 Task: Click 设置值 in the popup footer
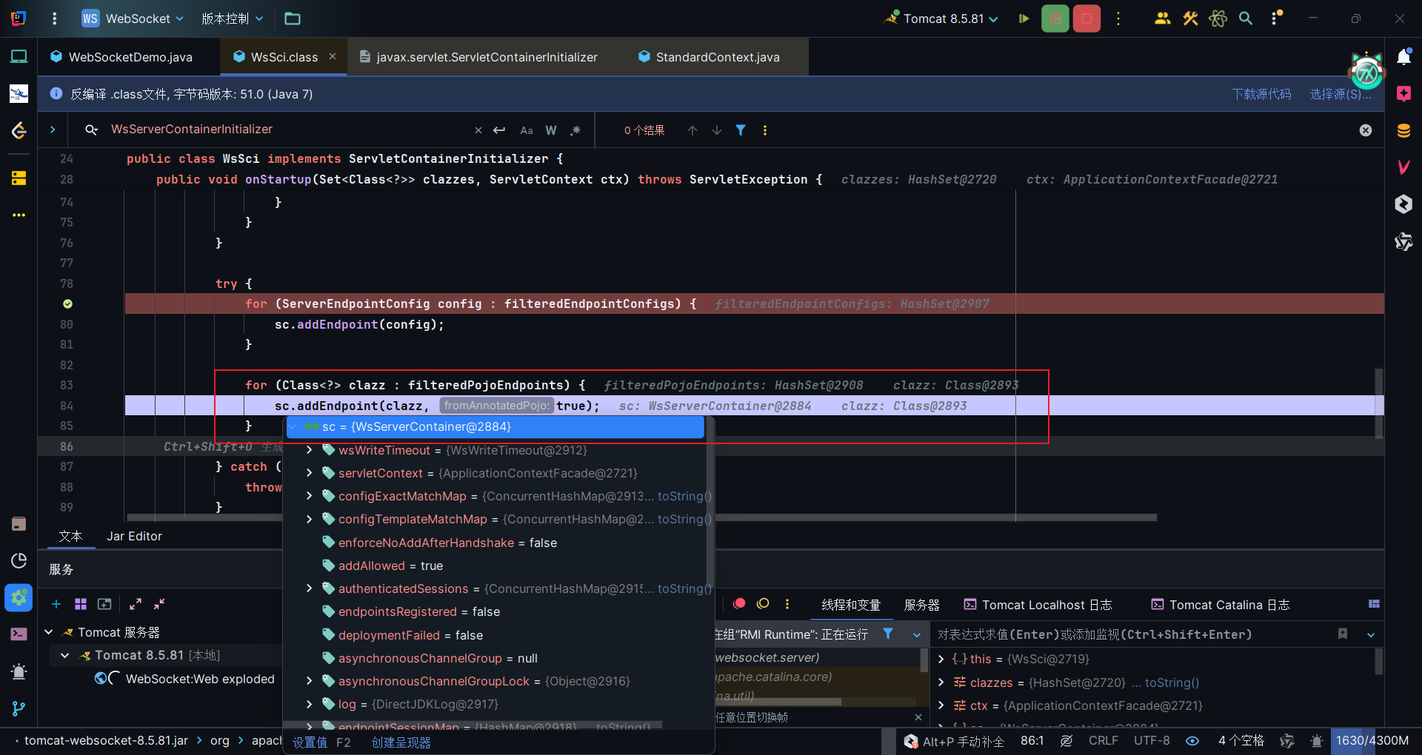click(x=310, y=742)
